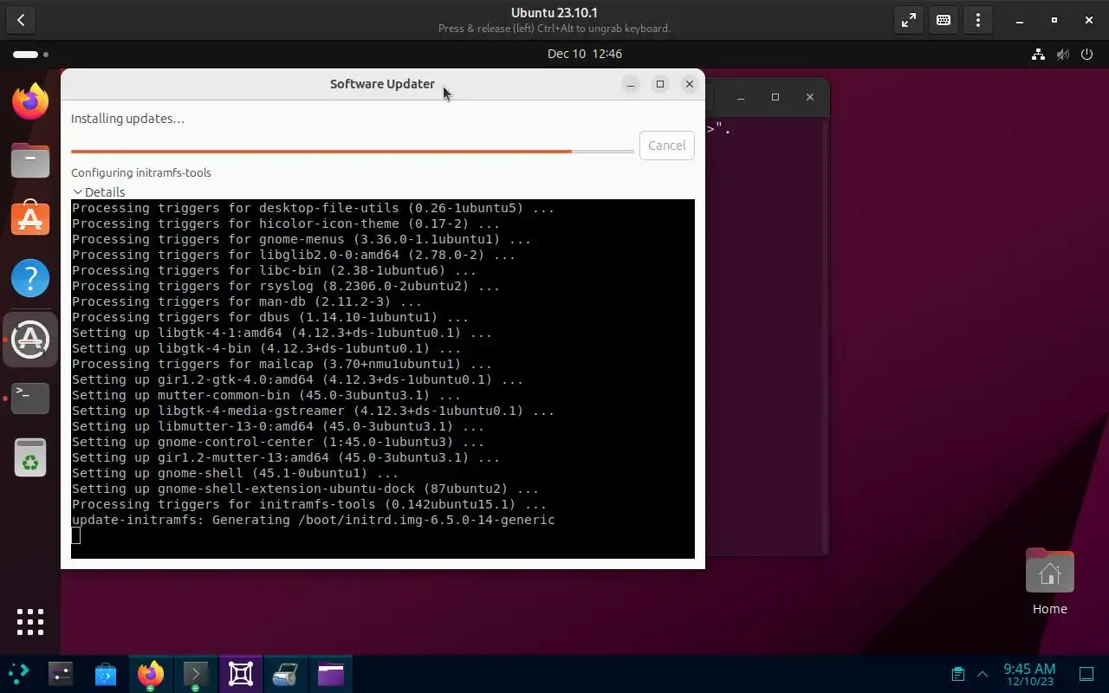
Task: Click the update installation progress bar
Action: coord(352,152)
